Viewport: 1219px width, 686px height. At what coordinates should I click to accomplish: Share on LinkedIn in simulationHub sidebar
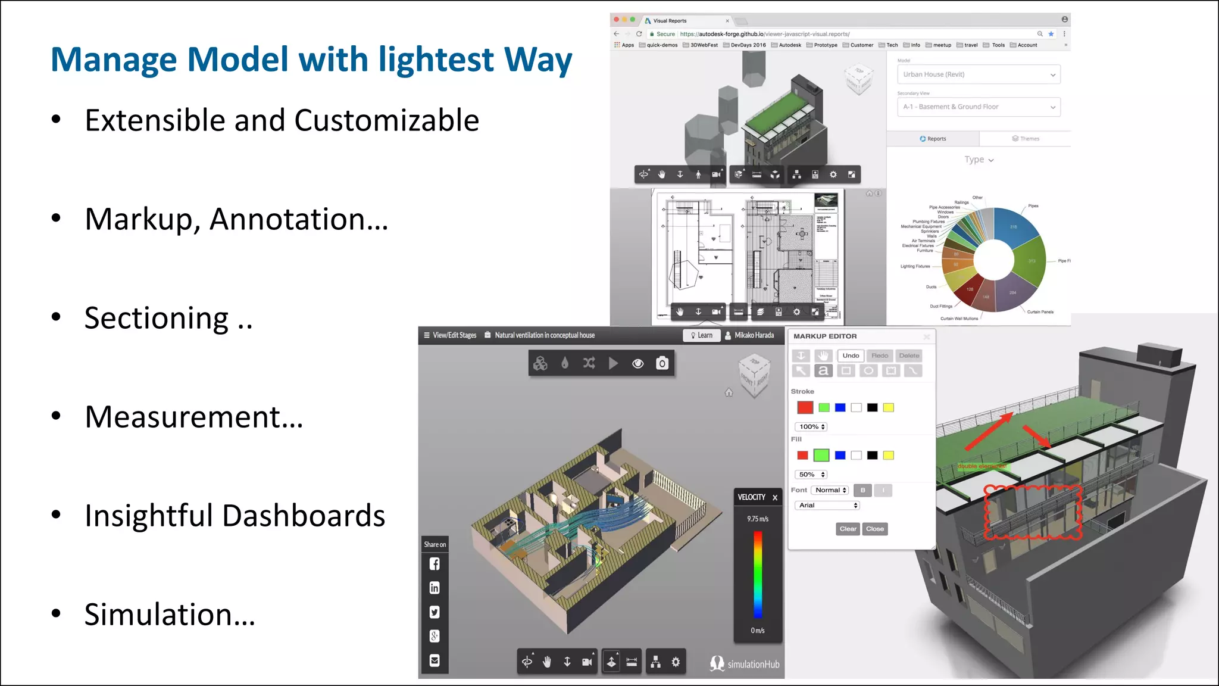pyautogui.click(x=435, y=588)
